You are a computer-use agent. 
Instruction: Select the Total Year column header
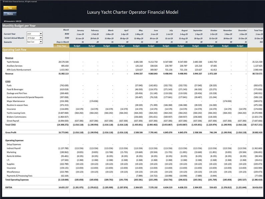[258, 30]
